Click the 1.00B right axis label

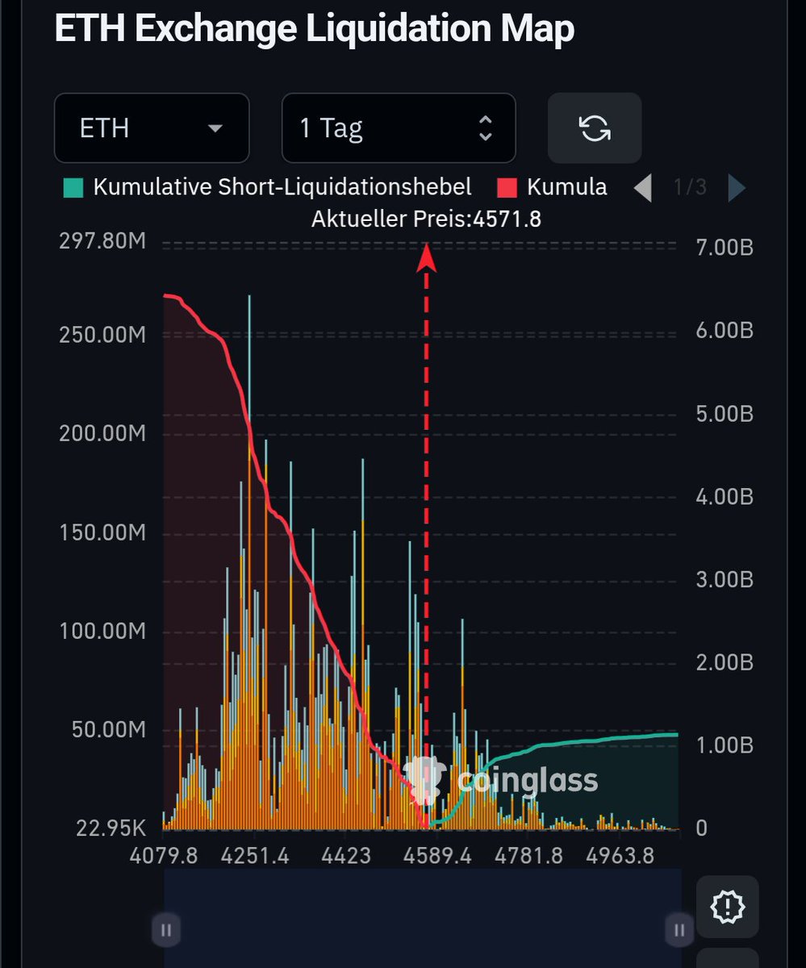pos(725,745)
